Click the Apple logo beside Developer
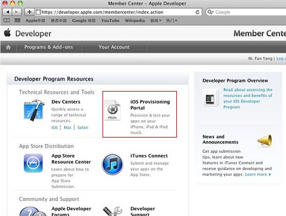This screenshot has width=286, height=216. 7,32
